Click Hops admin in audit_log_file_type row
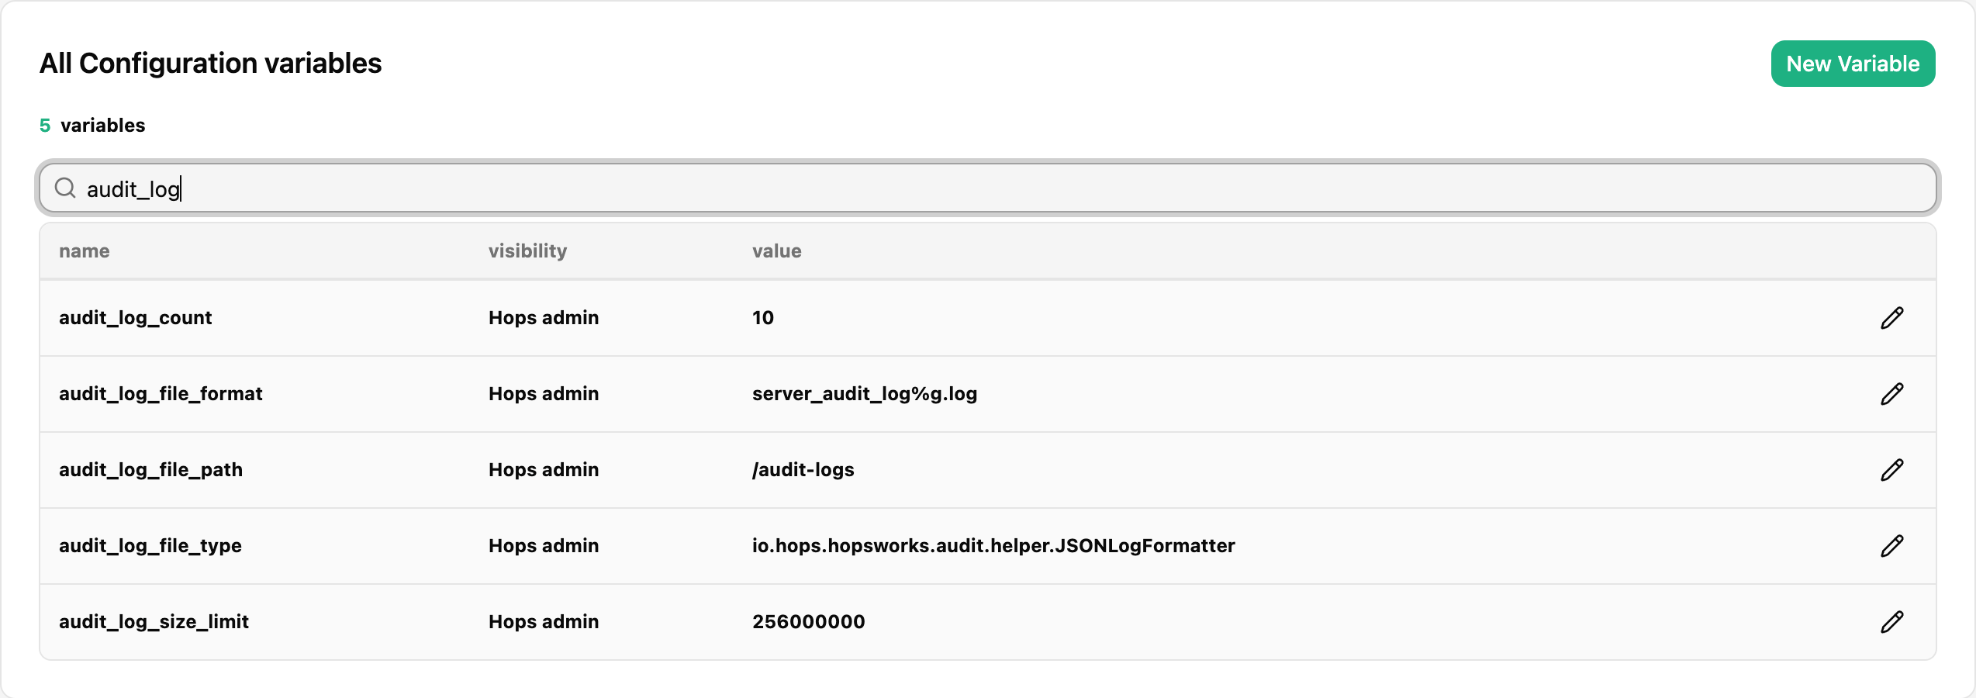The width and height of the screenshot is (1976, 698). pyautogui.click(x=544, y=546)
